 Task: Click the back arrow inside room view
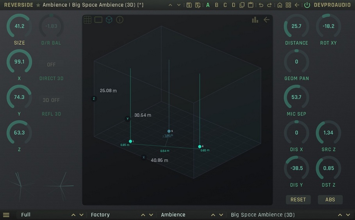(x=266, y=20)
